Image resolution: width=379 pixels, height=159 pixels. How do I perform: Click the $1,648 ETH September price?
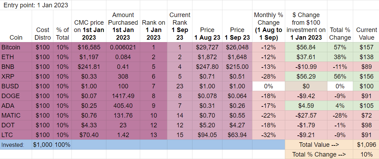[237, 57]
